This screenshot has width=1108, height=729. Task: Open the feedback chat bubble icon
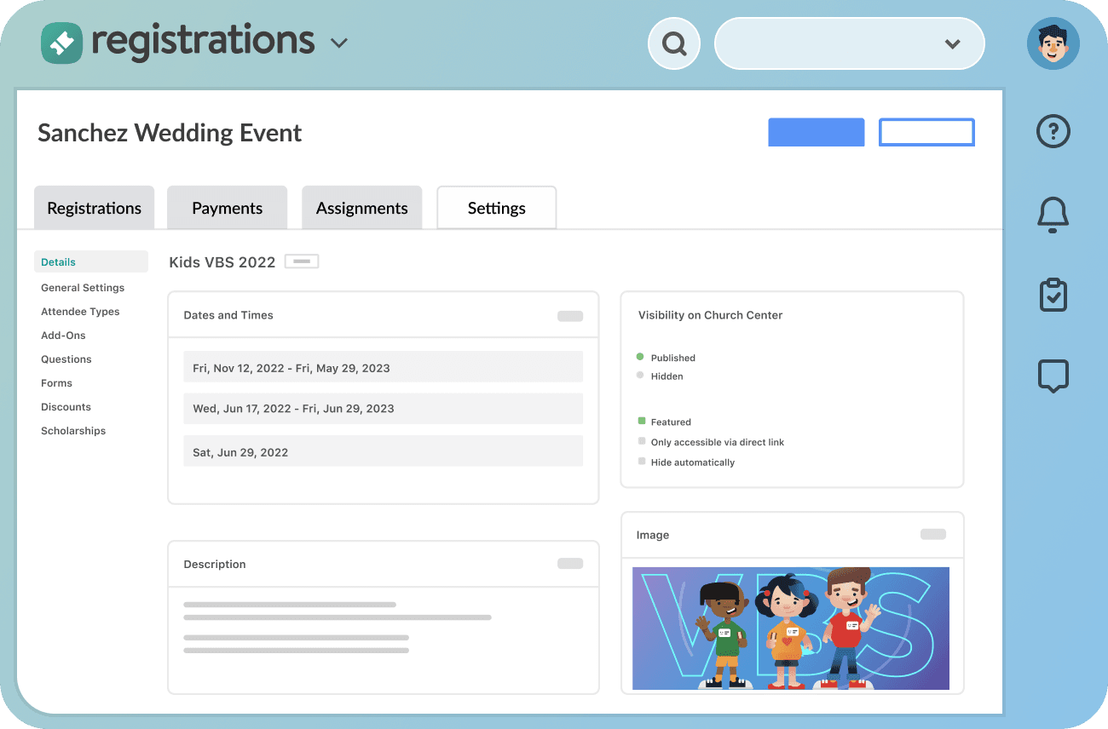click(1053, 376)
